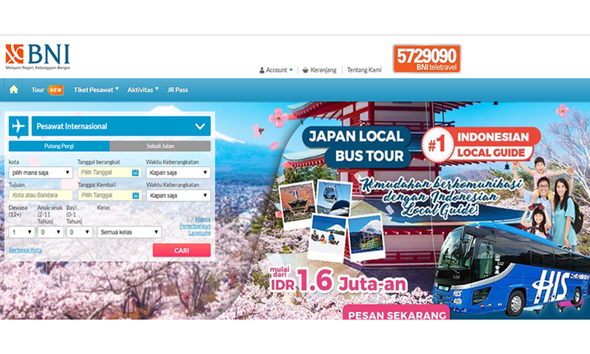Image resolution: width=590 pixels, height=354 pixels.
Task: Expand the Pesawat Internasional selector
Action: [121, 126]
